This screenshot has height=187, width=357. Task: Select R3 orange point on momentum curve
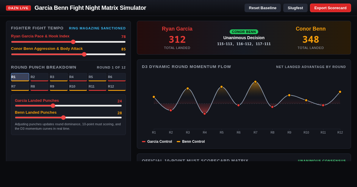point(188,88)
